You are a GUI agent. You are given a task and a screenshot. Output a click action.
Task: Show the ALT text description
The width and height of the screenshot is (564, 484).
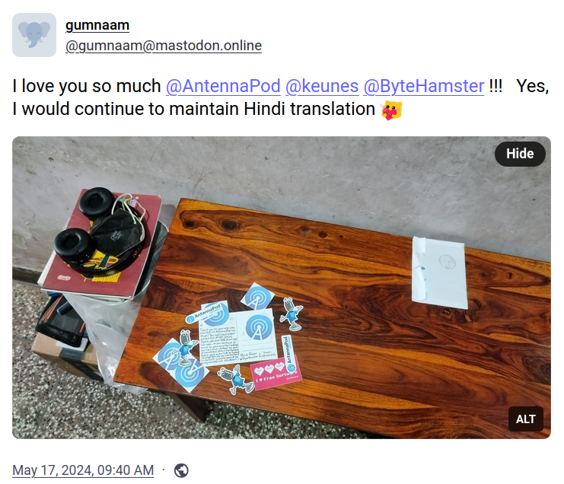tap(525, 419)
